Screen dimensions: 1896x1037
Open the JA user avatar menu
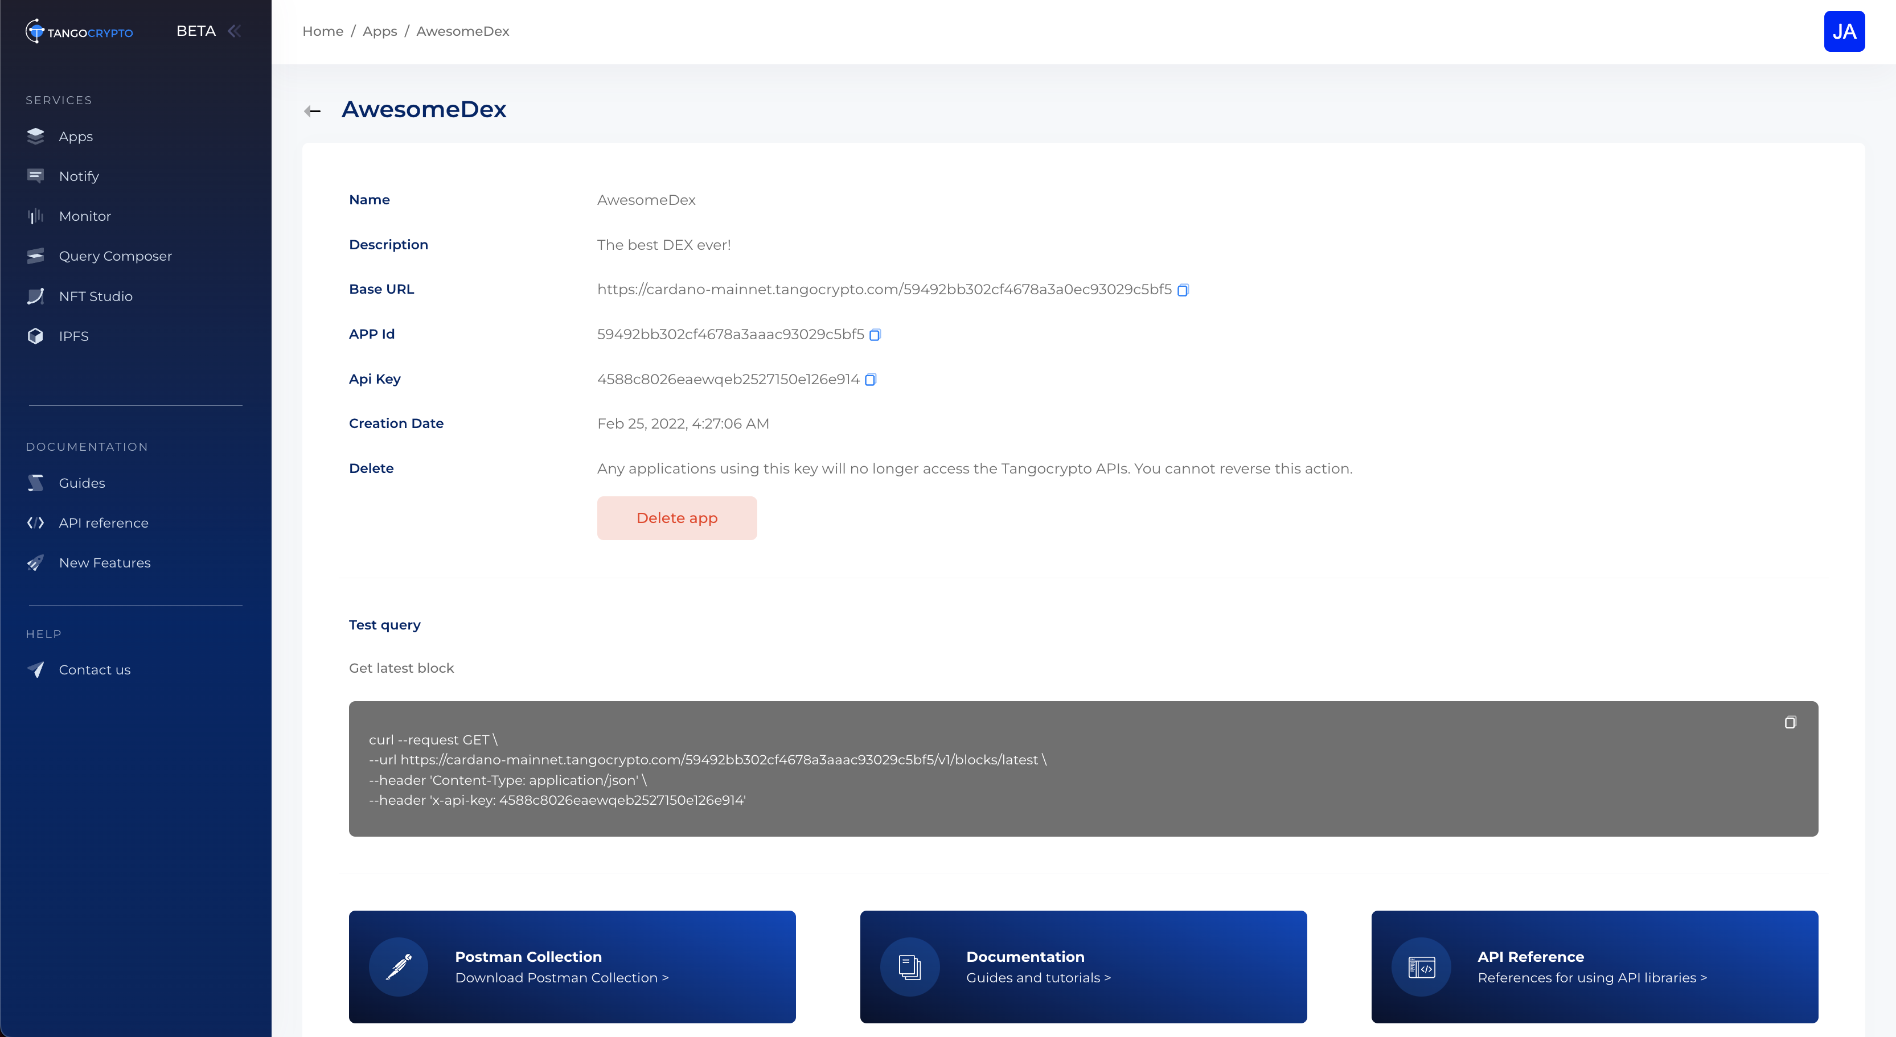click(1844, 32)
